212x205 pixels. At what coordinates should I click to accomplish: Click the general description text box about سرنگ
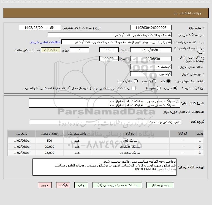click(x=104, y=103)
